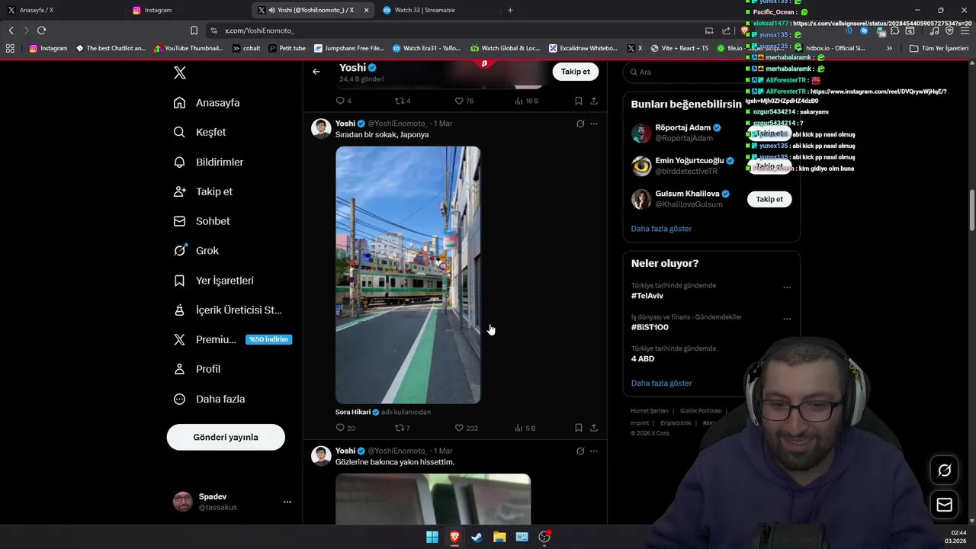The height and width of the screenshot is (549, 976).
Task: Click repost icon showing 4
Action: click(399, 101)
